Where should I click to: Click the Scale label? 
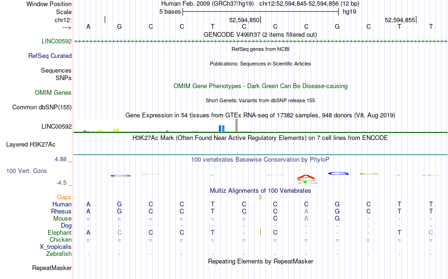(x=64, y=12)
